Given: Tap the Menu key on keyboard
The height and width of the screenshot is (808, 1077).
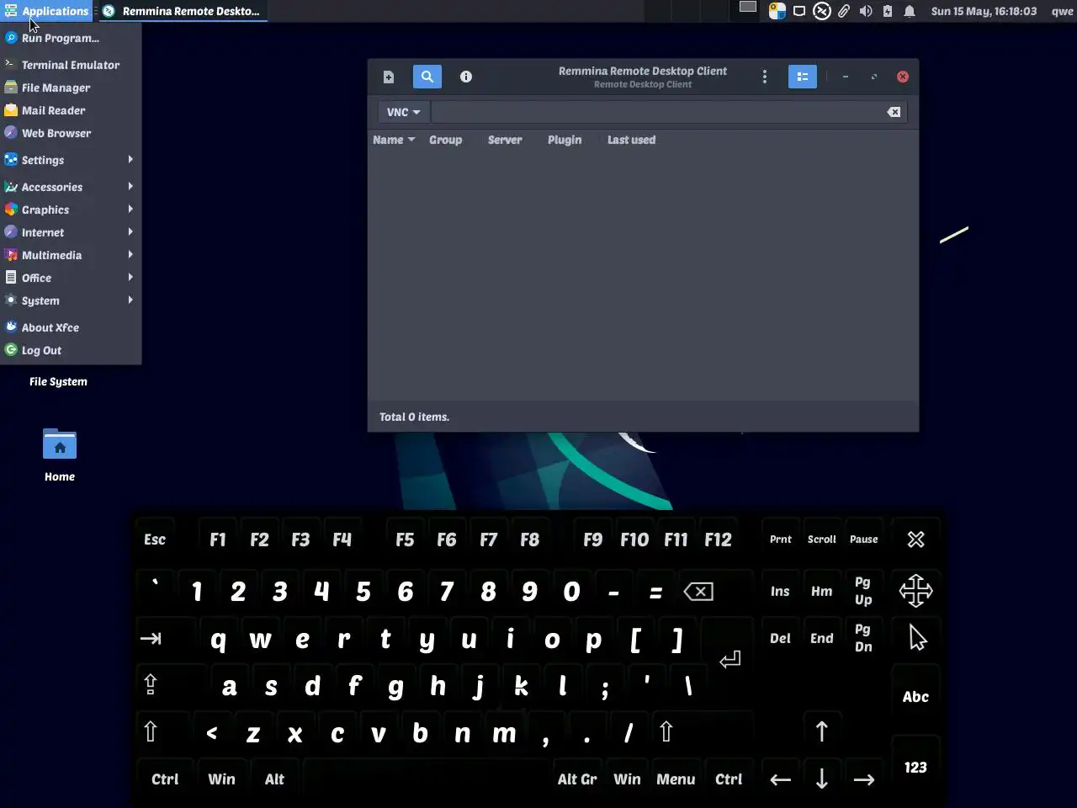Looking at the screenshot, I should 676,779.
